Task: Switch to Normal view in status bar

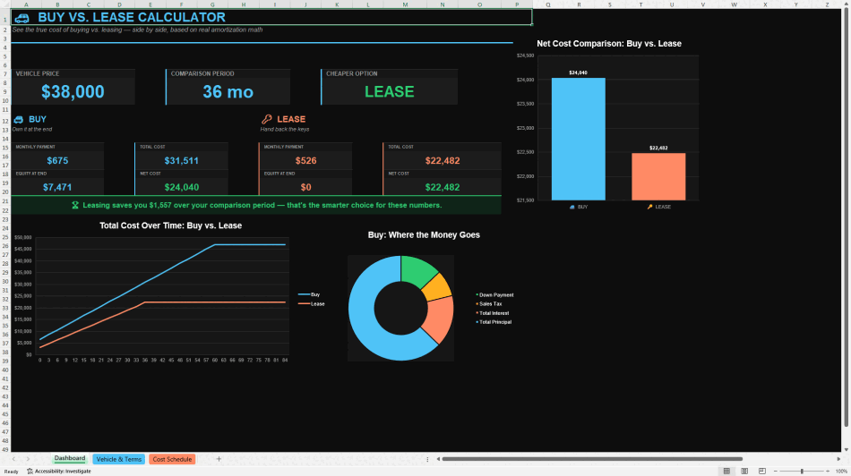Action: [x=726, y=472]
